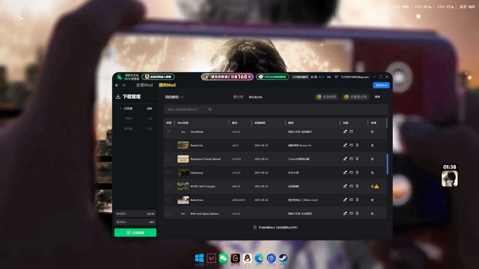Image resolution: width=479 pixels, height=269 pixels.
Task: Click the 自动排序 button
Action: 326,97
